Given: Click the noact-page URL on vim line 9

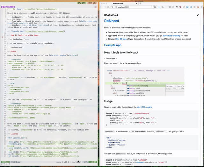Looking at the screenshot, I should click(45, 31).
